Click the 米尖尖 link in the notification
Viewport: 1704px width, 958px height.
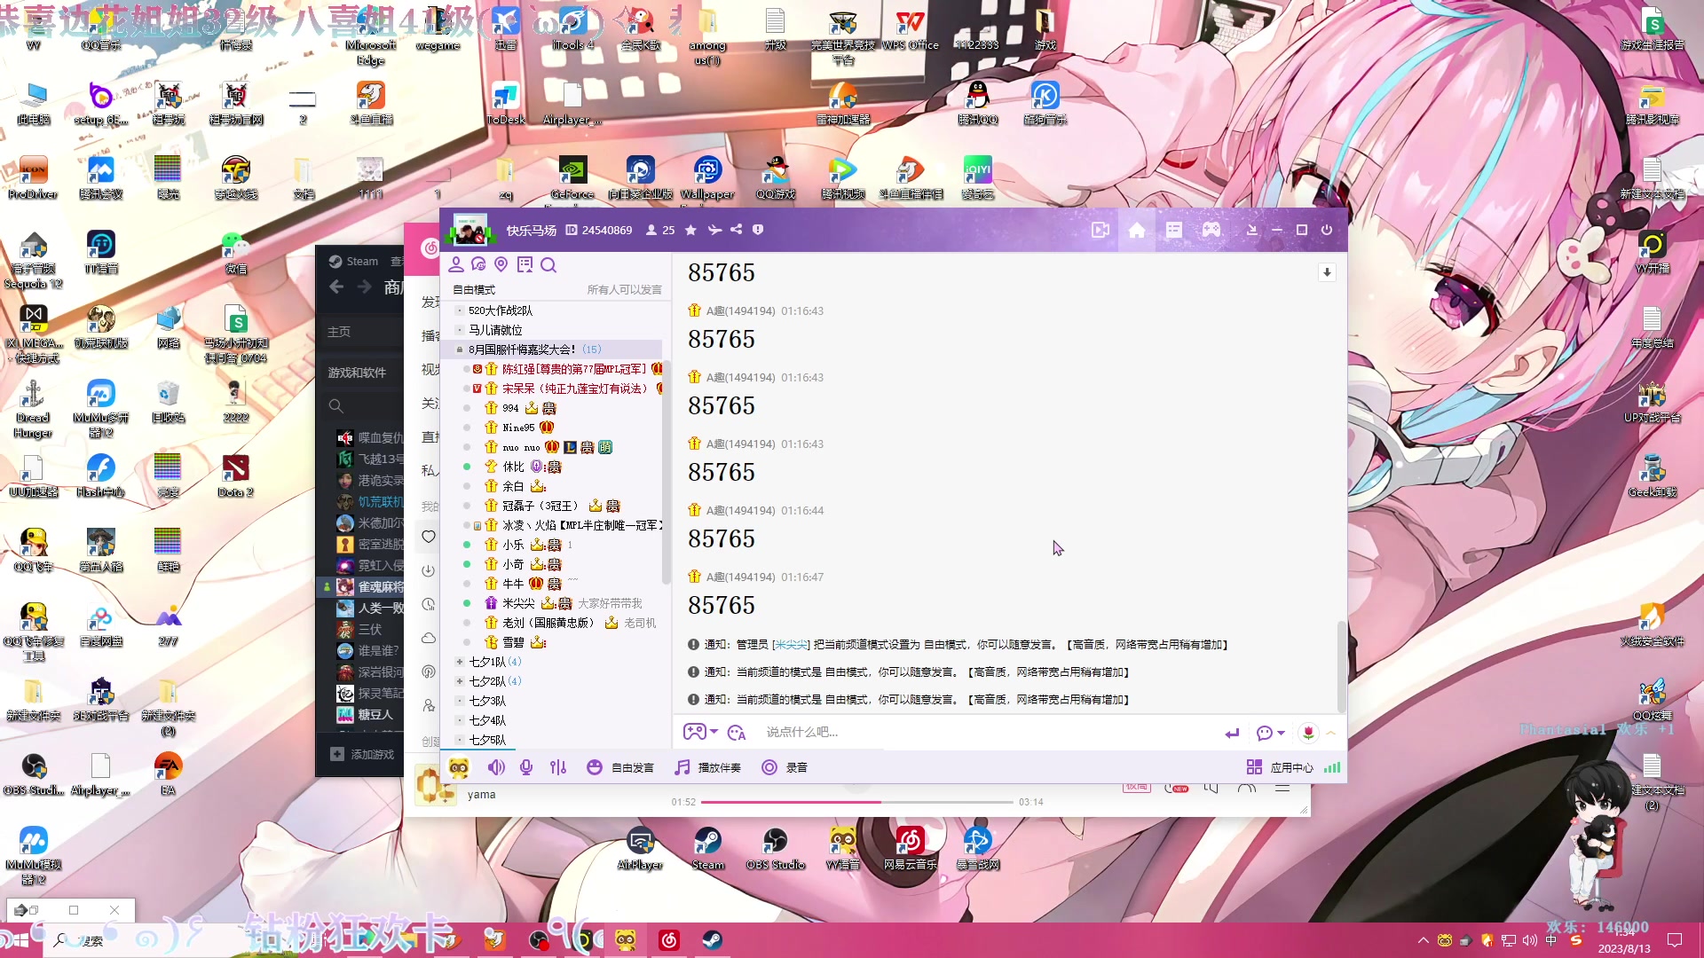click(x=791, y=645)
